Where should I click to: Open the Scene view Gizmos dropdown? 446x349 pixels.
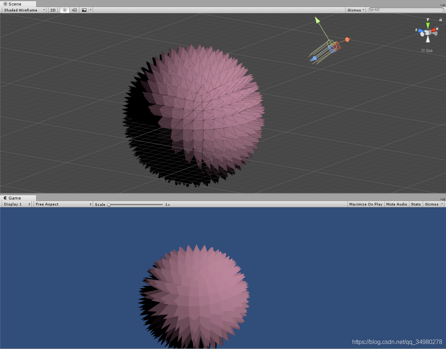(x=356, y=10)
